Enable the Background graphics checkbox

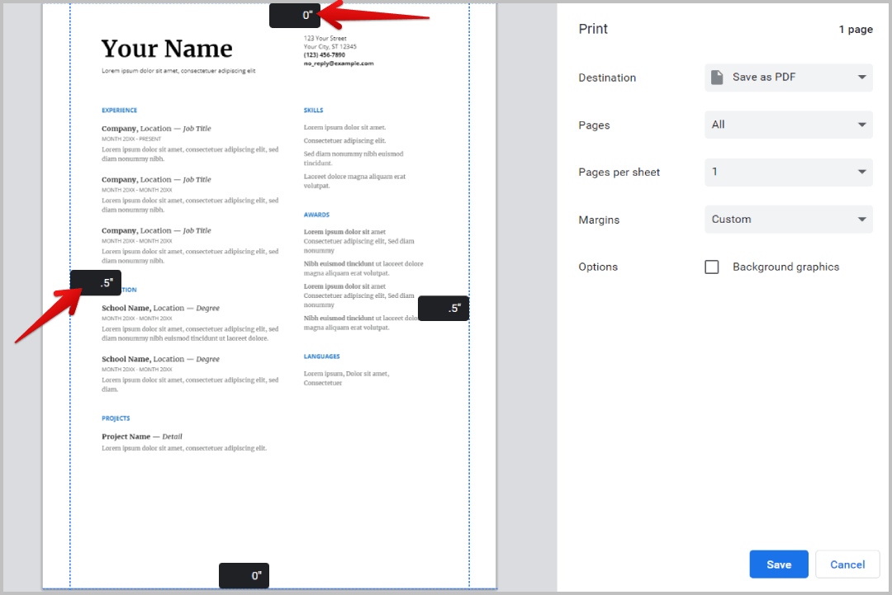coord(712,267)
